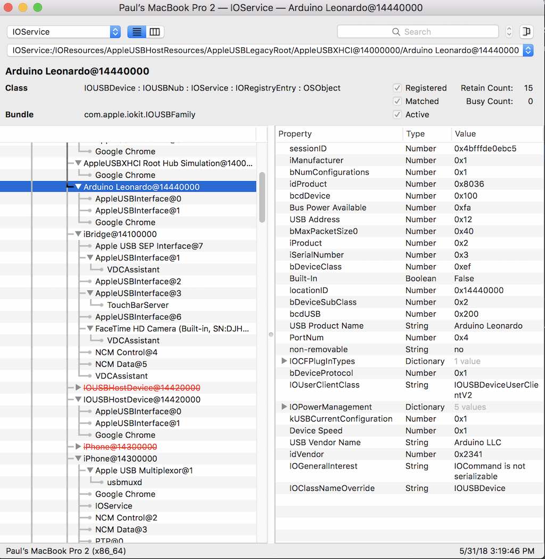Switch to list view mode
Image resolution: width=545 pixels, height=559 pixels.
point(137,32)
